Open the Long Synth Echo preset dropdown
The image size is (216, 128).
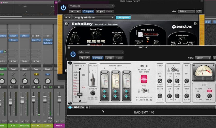[93, 17]
